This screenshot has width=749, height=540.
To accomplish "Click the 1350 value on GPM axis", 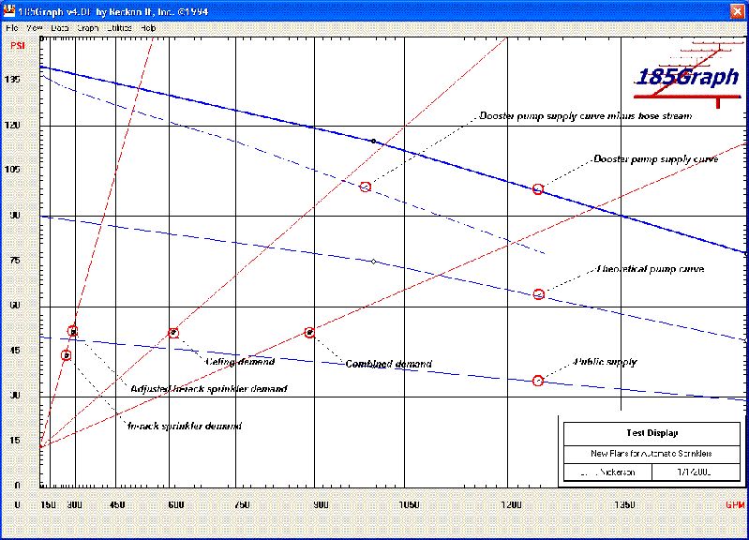I will tap(624, 505).
